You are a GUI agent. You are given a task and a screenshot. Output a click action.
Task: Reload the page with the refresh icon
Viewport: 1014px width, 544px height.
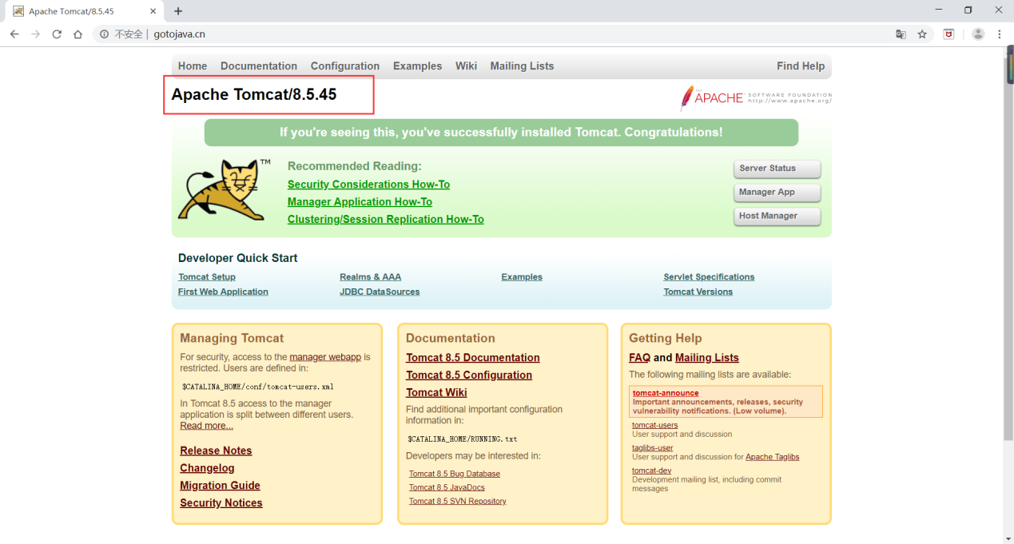(x=57, y=34)
